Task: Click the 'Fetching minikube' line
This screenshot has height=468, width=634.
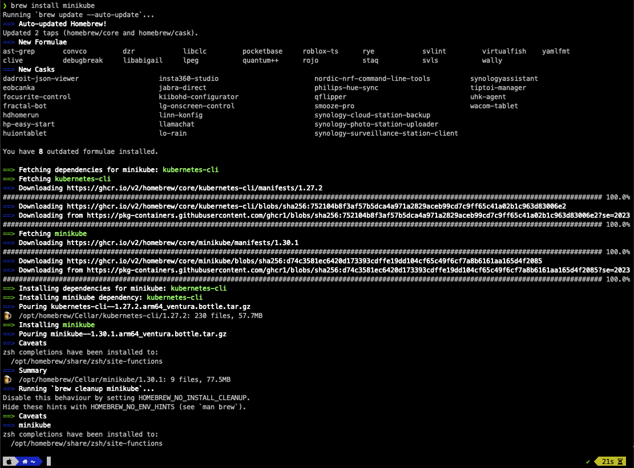Action: [45, 234]
